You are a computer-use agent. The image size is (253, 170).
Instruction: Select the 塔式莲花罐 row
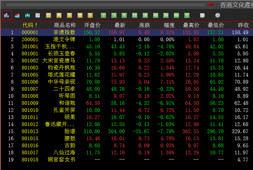127,75
